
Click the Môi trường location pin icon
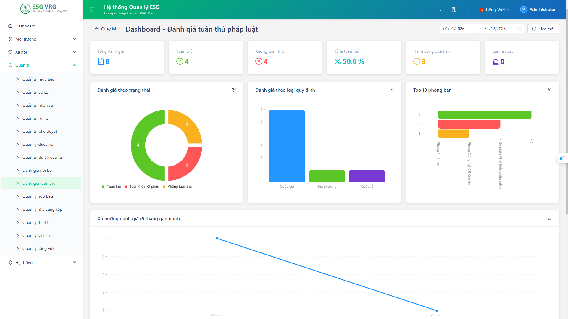point(10,39)
